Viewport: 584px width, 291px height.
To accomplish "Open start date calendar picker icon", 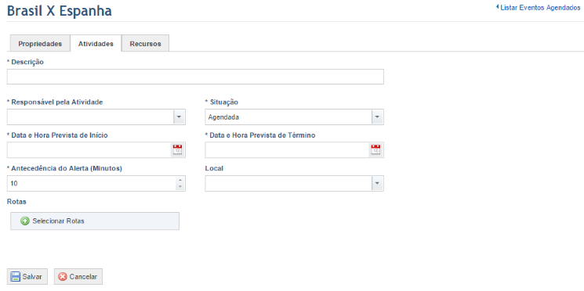I will pyautogui.click(x=178, y=149).
